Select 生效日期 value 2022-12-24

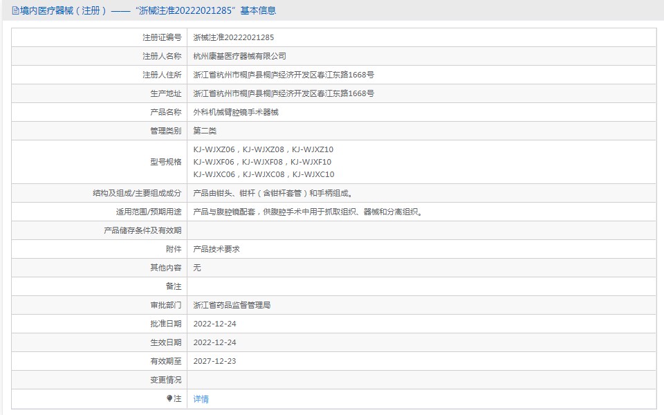[214, 342]
